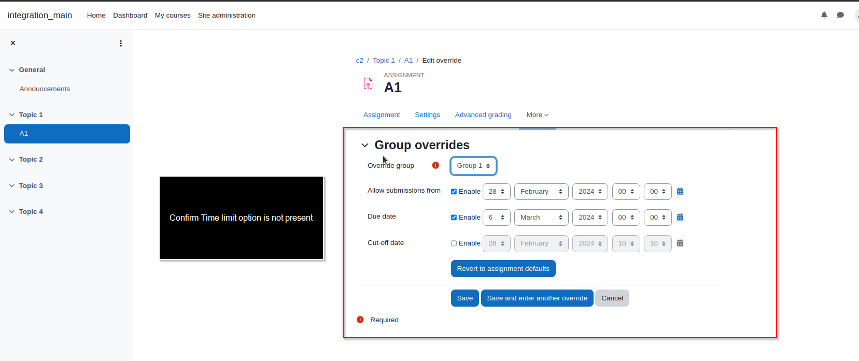Click the integration_main site name
This screenshot has width=859, height=361.
40,16
